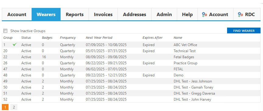Viewport: 263px width, 111px height.
Task: Click the green checkmark in group 1 row
Action: click(15, 45)
